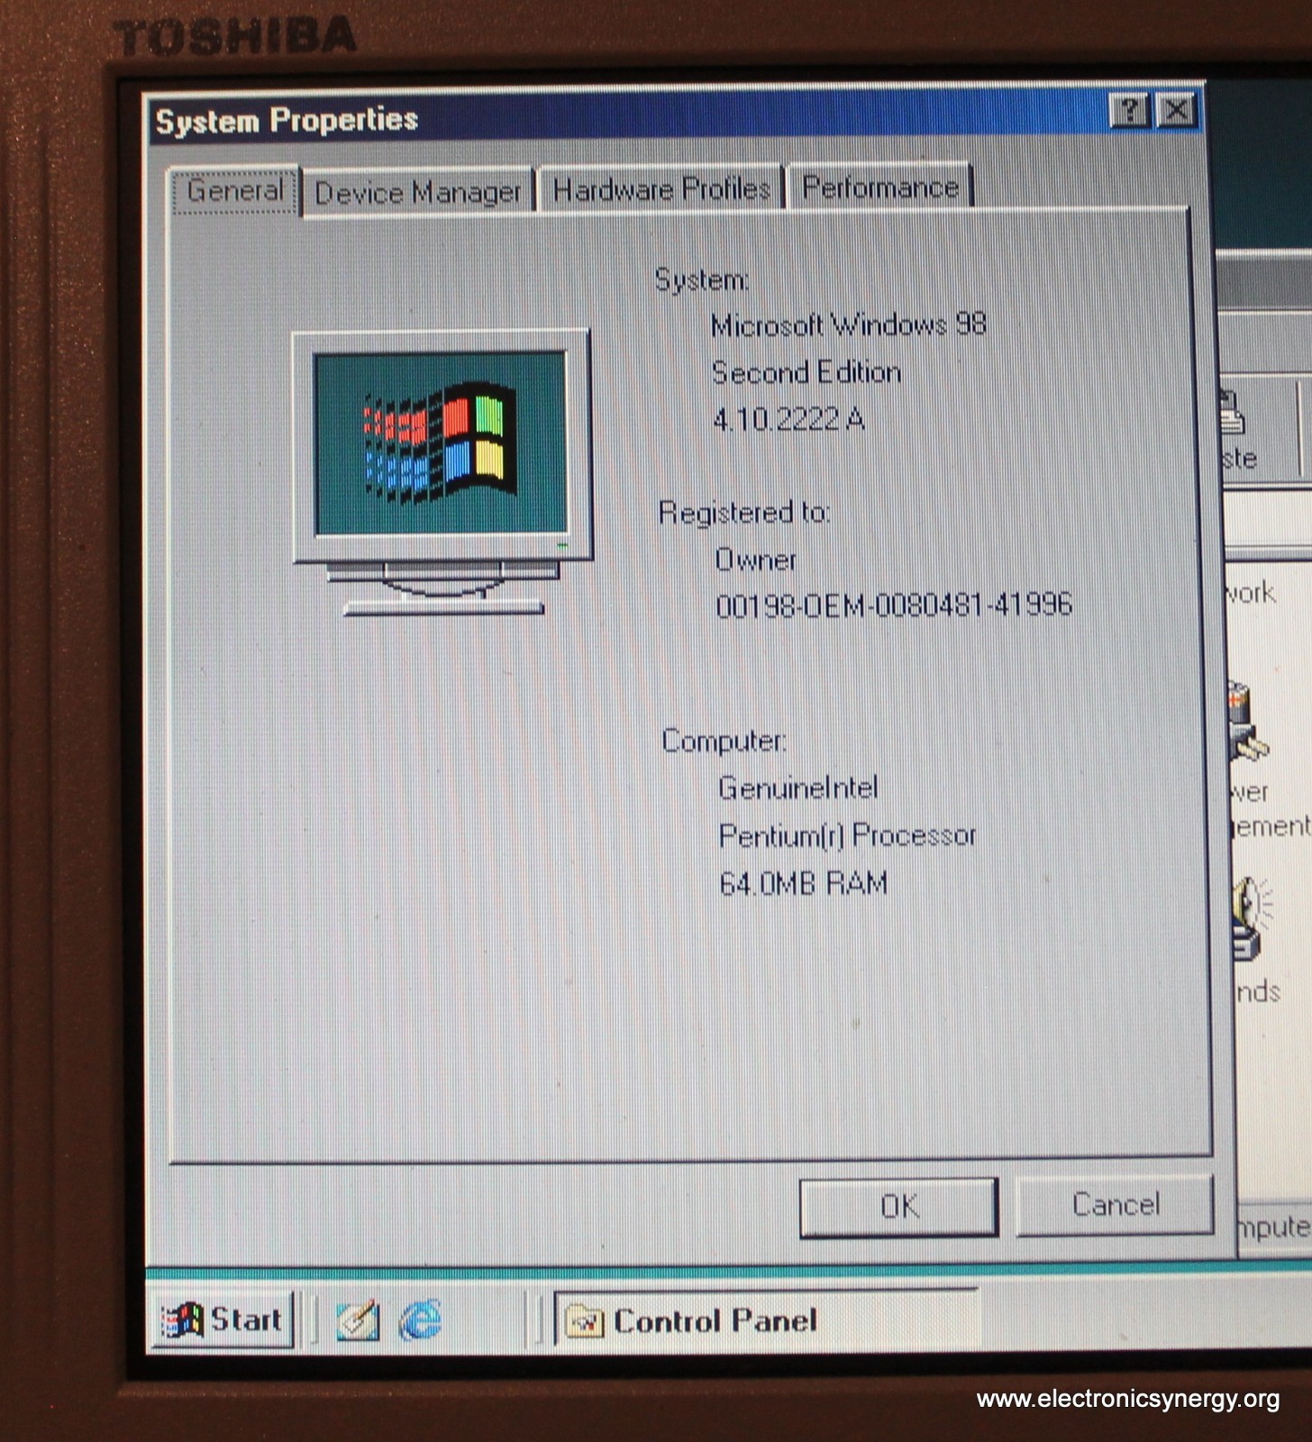Click the Windows logo monitor picture
Image resolution: width=1312 pixels, height=1442 pixels.
(x=442, y=473)
